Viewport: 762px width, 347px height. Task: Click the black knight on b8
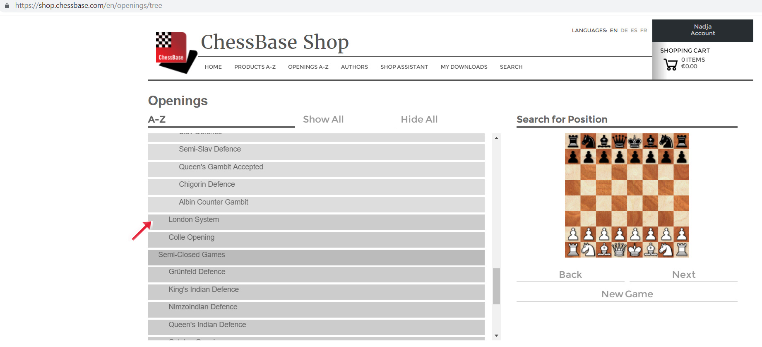pos(588,141)
